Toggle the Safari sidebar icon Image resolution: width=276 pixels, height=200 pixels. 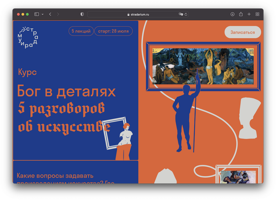click(36, 14)
